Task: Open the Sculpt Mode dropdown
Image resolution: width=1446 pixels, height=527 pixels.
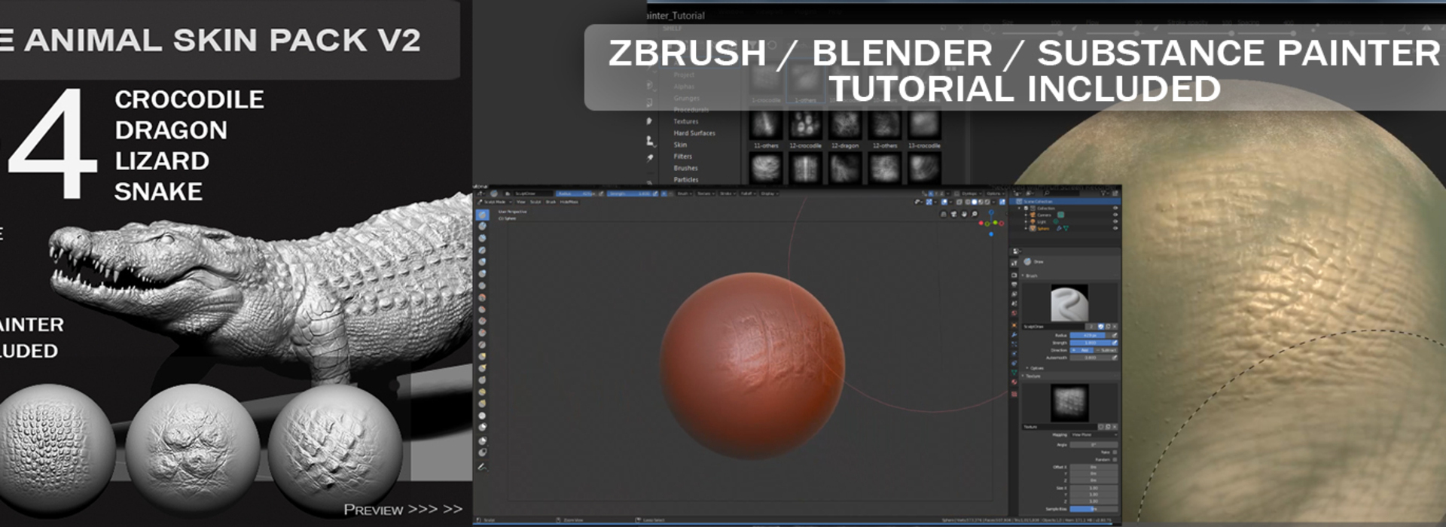Action: point(495,202)
